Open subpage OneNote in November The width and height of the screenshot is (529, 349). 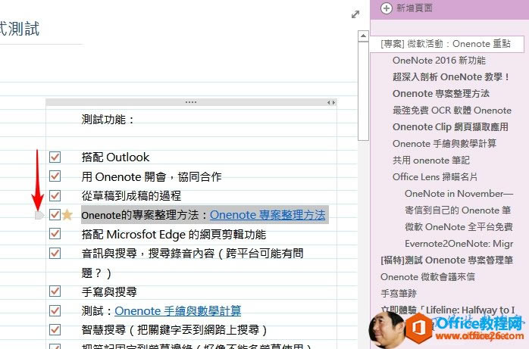459,193
